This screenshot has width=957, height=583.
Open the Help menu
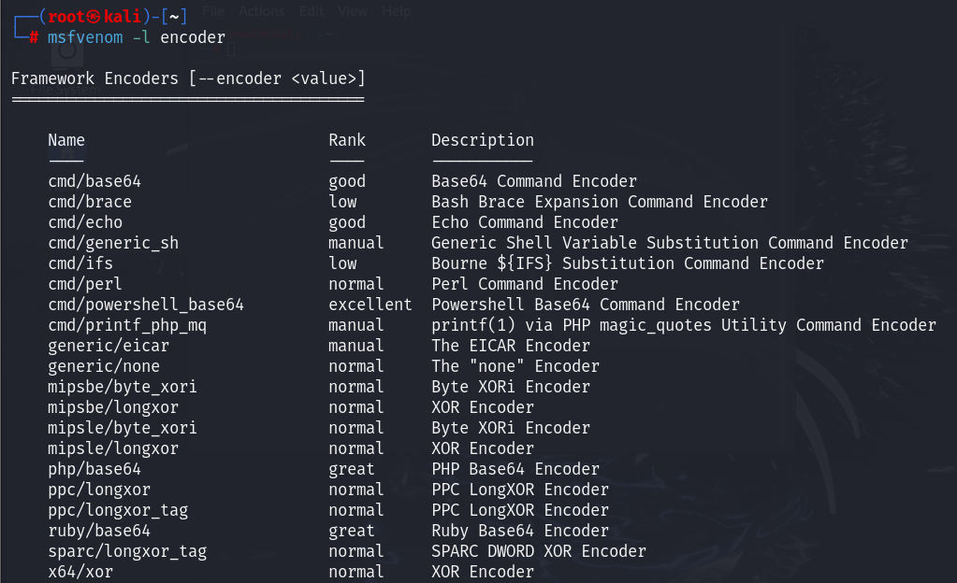[397, 11]
